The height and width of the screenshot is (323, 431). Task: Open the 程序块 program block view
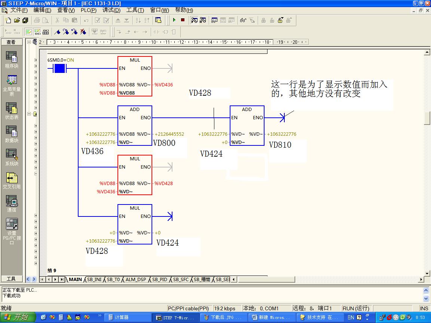click(12, 60)
